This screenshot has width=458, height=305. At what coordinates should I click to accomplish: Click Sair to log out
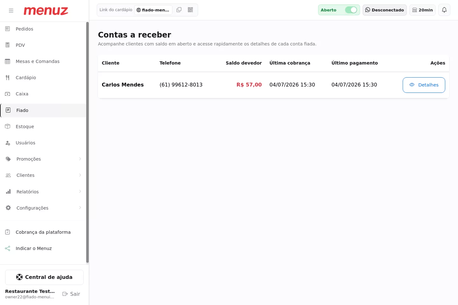click(x=71, y=294)
